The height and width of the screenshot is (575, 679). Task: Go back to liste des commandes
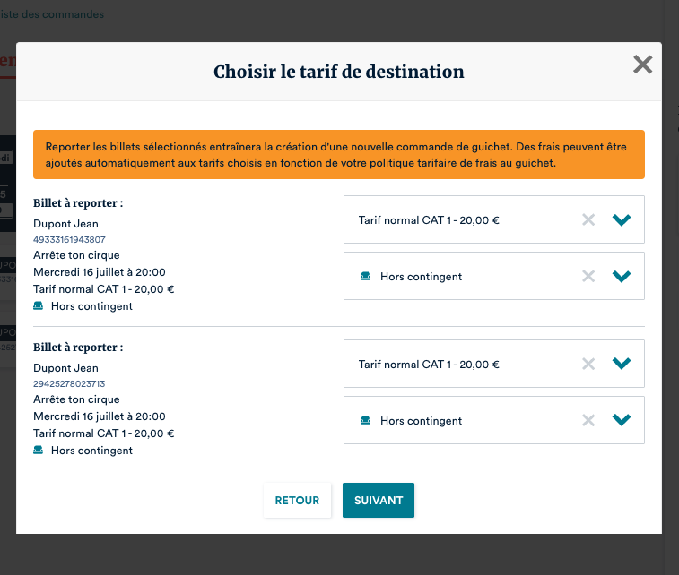point(52,14)
